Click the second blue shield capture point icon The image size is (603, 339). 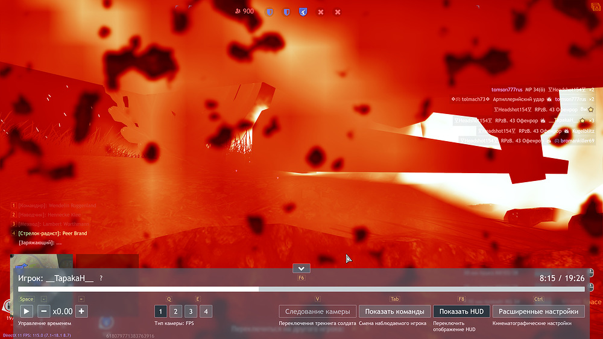286,12
